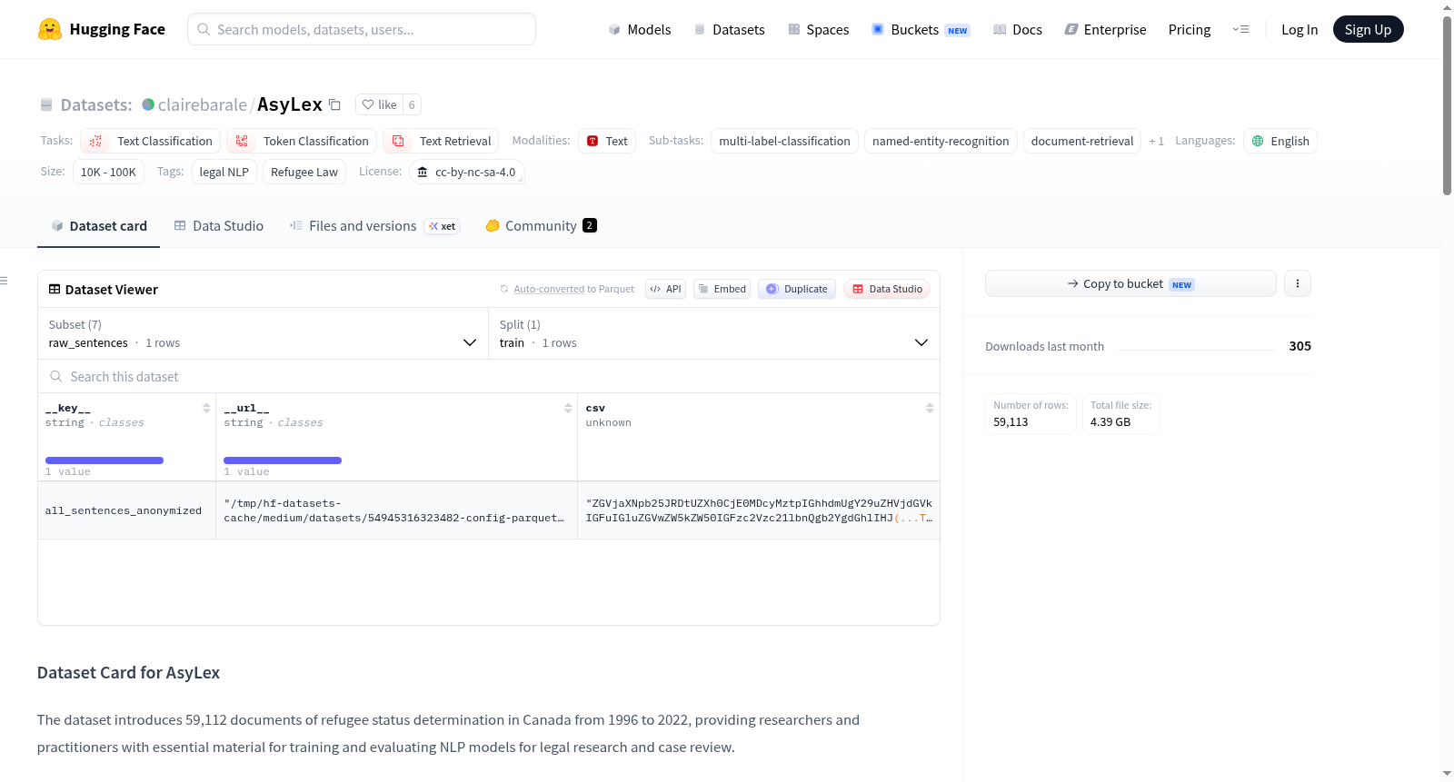Click Auto-converted to Parquet link
This screenshot has width=1454, height=782.
[x=573, y=289]
